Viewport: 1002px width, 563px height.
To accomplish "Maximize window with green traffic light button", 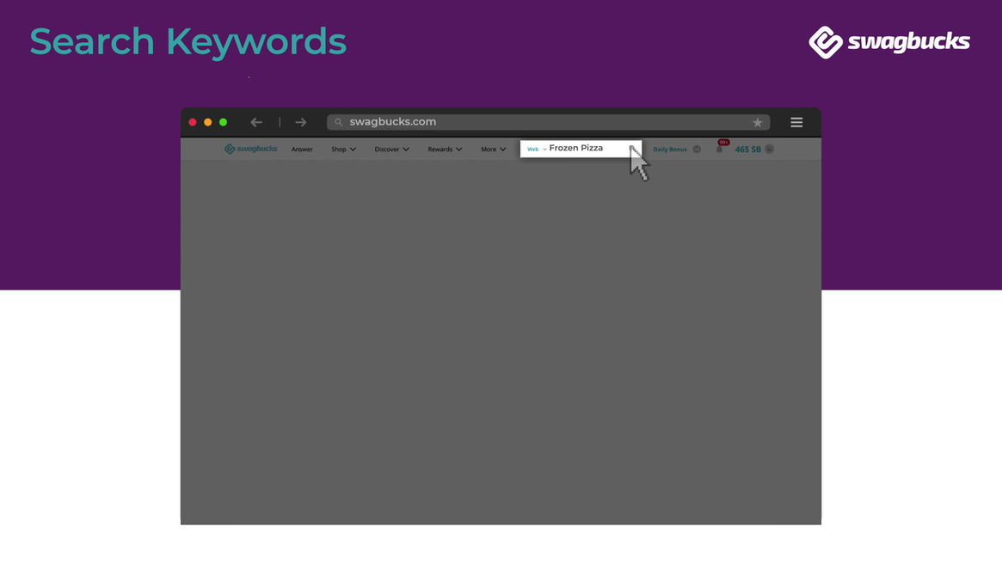I will [x=223, y=122].
